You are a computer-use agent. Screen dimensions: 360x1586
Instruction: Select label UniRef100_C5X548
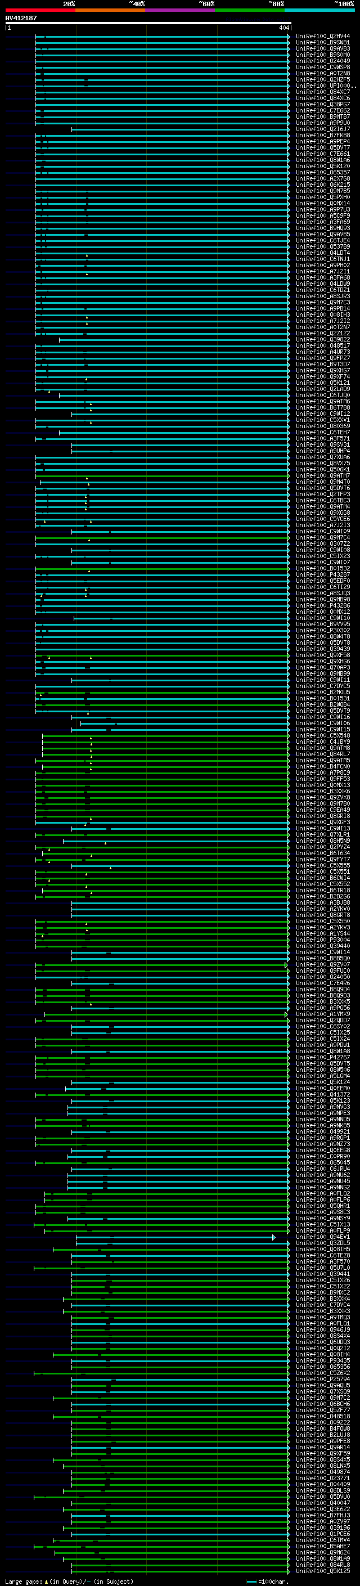point(322,735)
